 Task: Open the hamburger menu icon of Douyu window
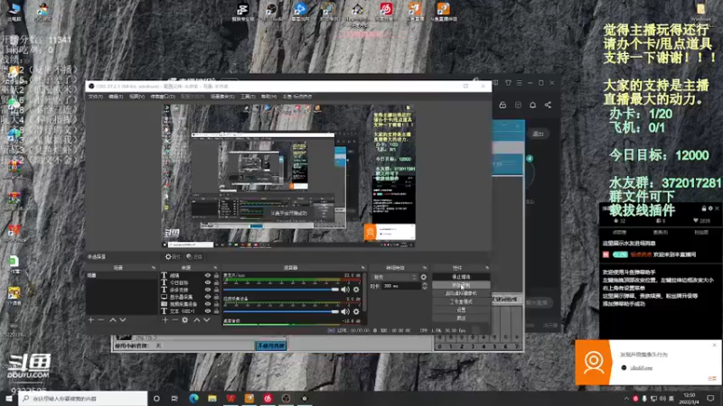coord(519,83)
